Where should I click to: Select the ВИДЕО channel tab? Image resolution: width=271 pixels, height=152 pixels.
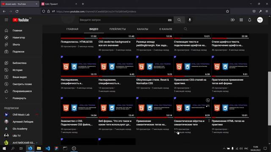click(94, 29)
